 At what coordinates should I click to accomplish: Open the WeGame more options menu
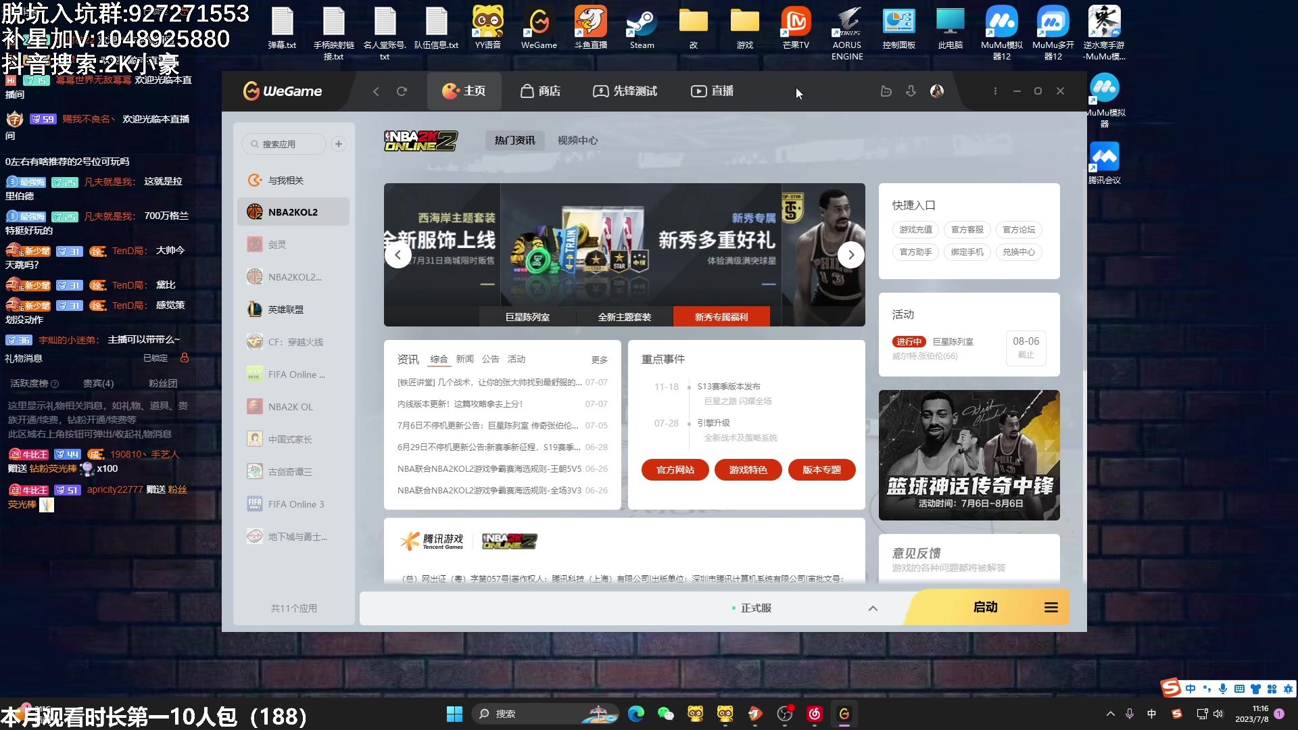(x=995, y=91)
